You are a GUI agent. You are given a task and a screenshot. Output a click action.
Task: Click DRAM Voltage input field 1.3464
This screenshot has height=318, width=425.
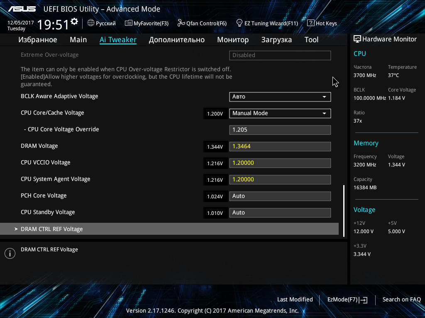[280, 147]
